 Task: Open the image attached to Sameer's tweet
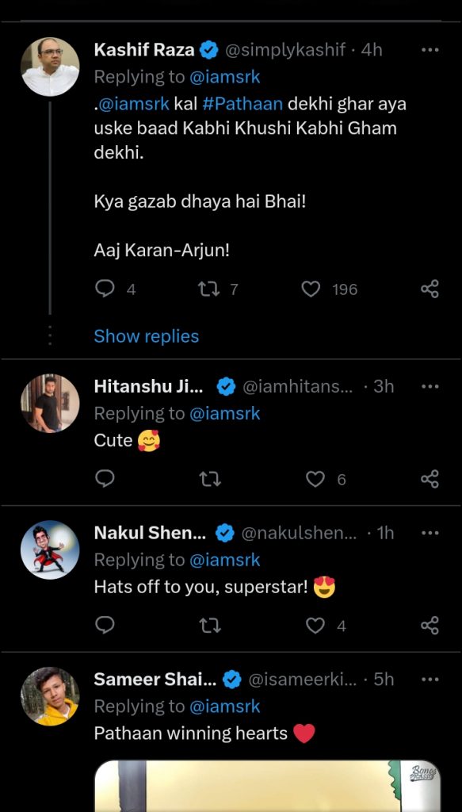268,786
